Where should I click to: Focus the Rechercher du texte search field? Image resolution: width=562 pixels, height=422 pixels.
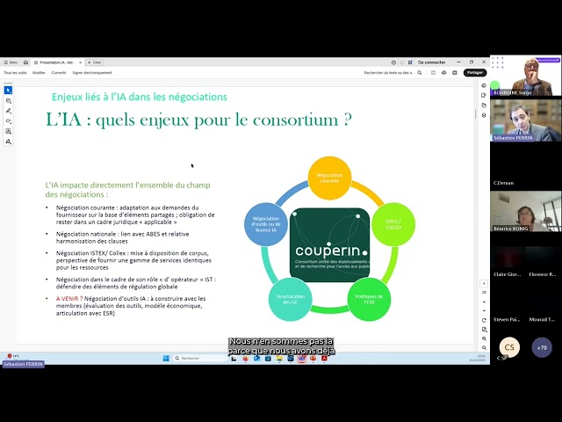[389, 73]
